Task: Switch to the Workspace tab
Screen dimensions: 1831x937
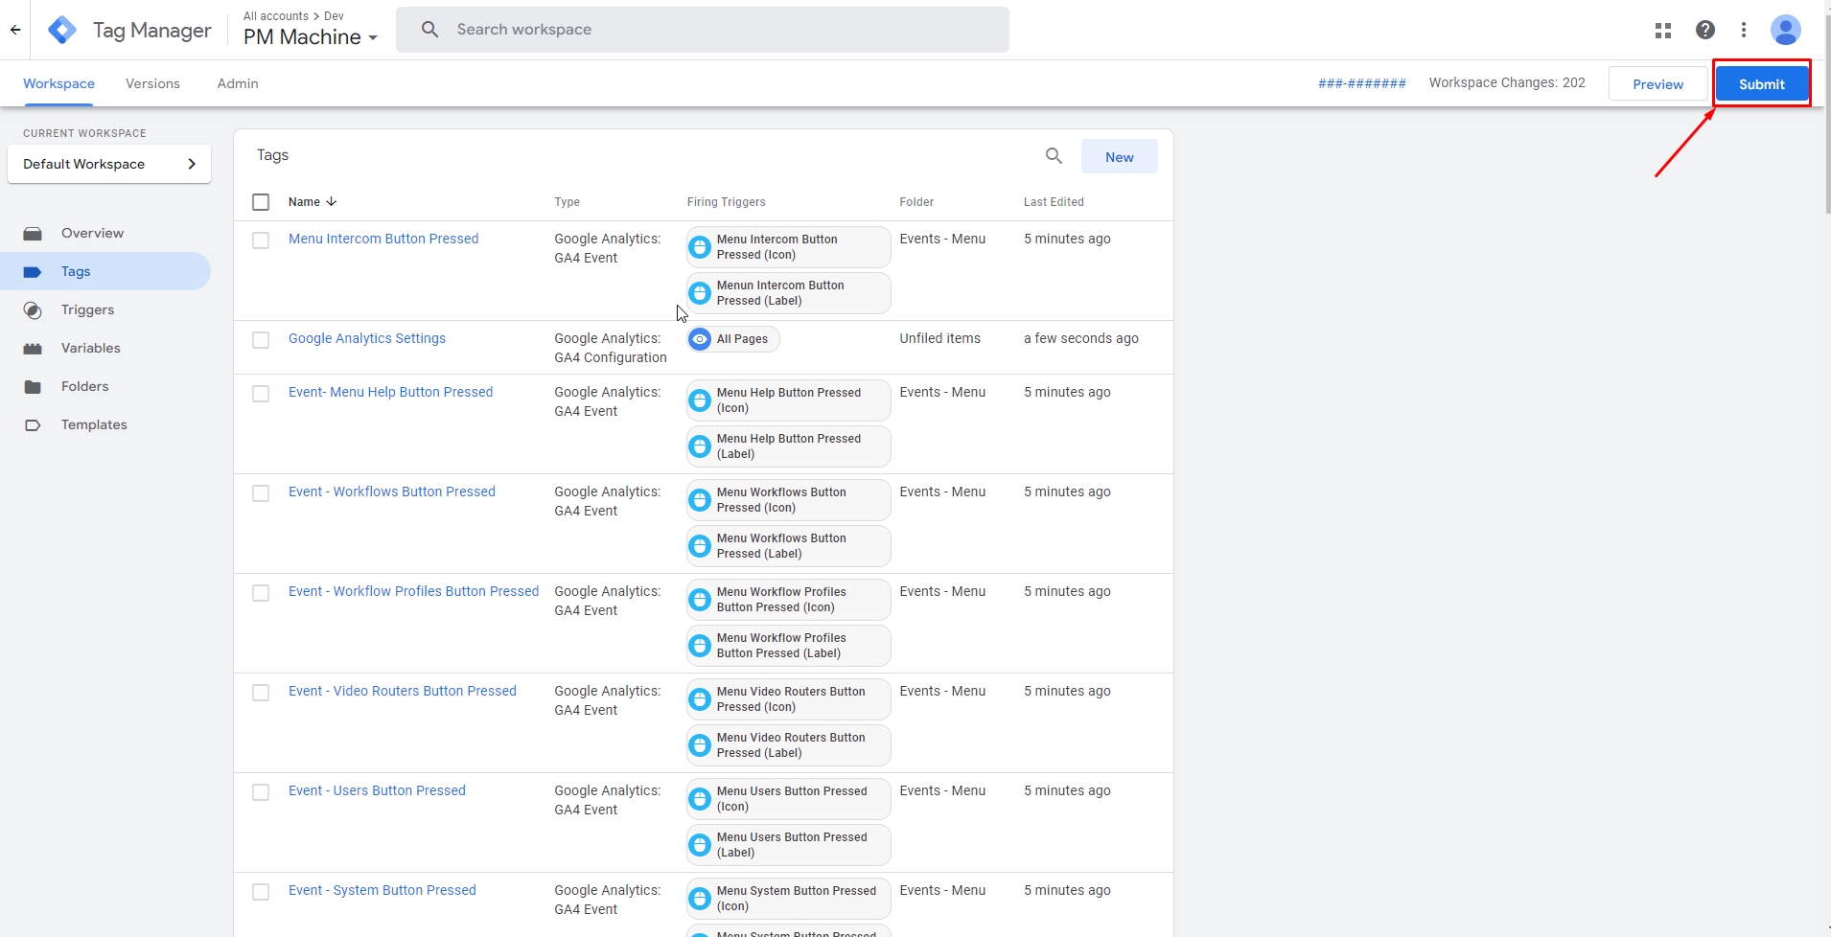Action: pyautogui.click(x=58, y=84)
